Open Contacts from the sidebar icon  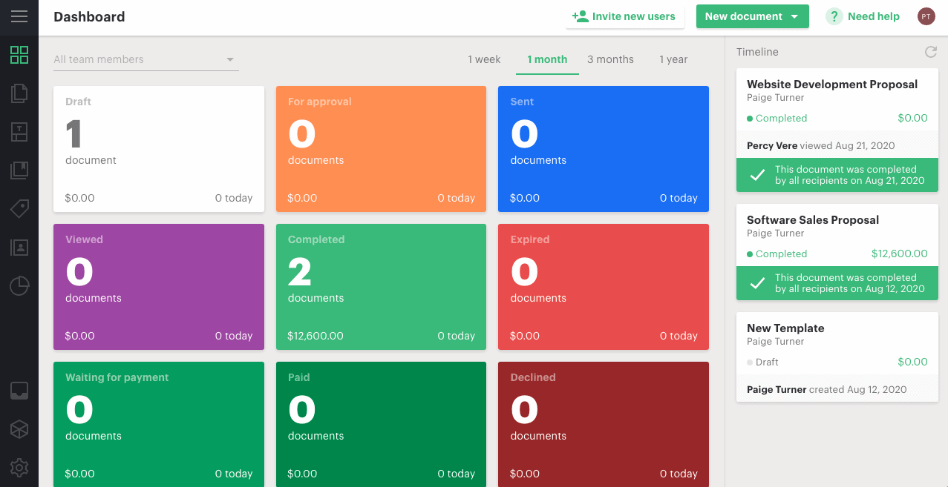pyautogui.click(x=19, y=248)
